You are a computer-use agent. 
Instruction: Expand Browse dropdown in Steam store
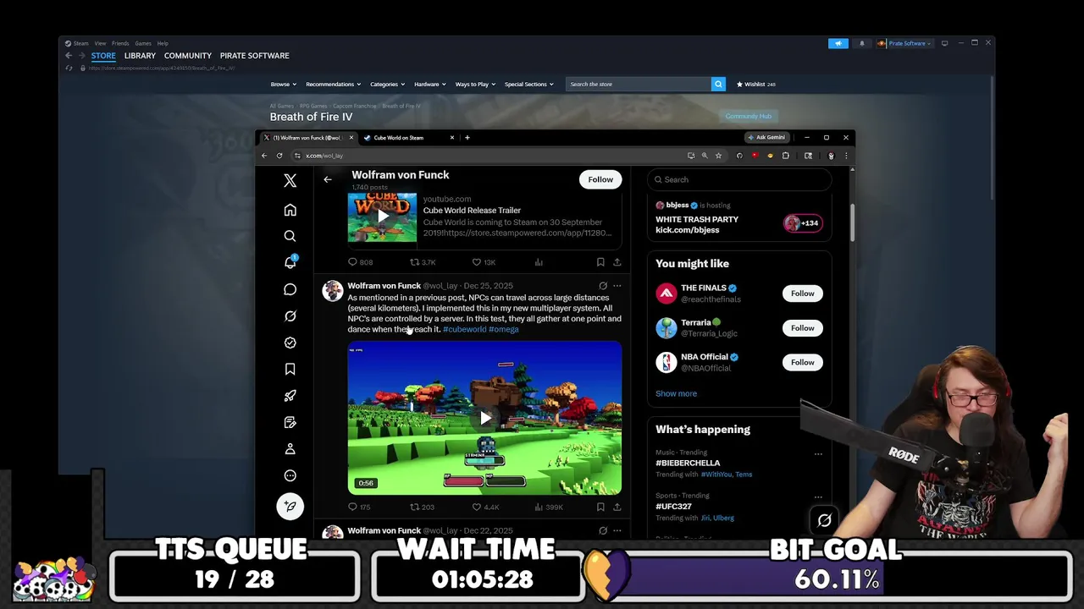click(x=284, y=85)
